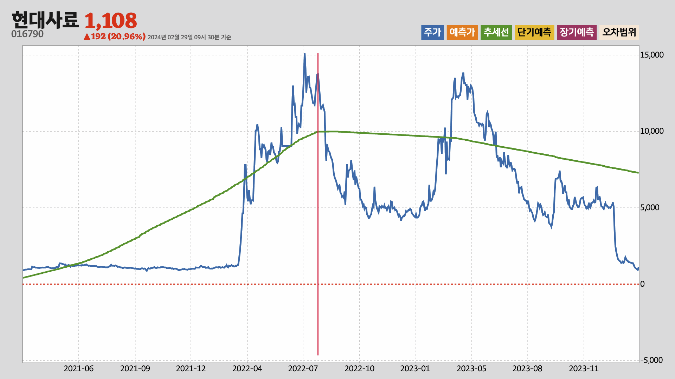
Task: Click the y-axis value 0
Action: [x=642, y=284]
